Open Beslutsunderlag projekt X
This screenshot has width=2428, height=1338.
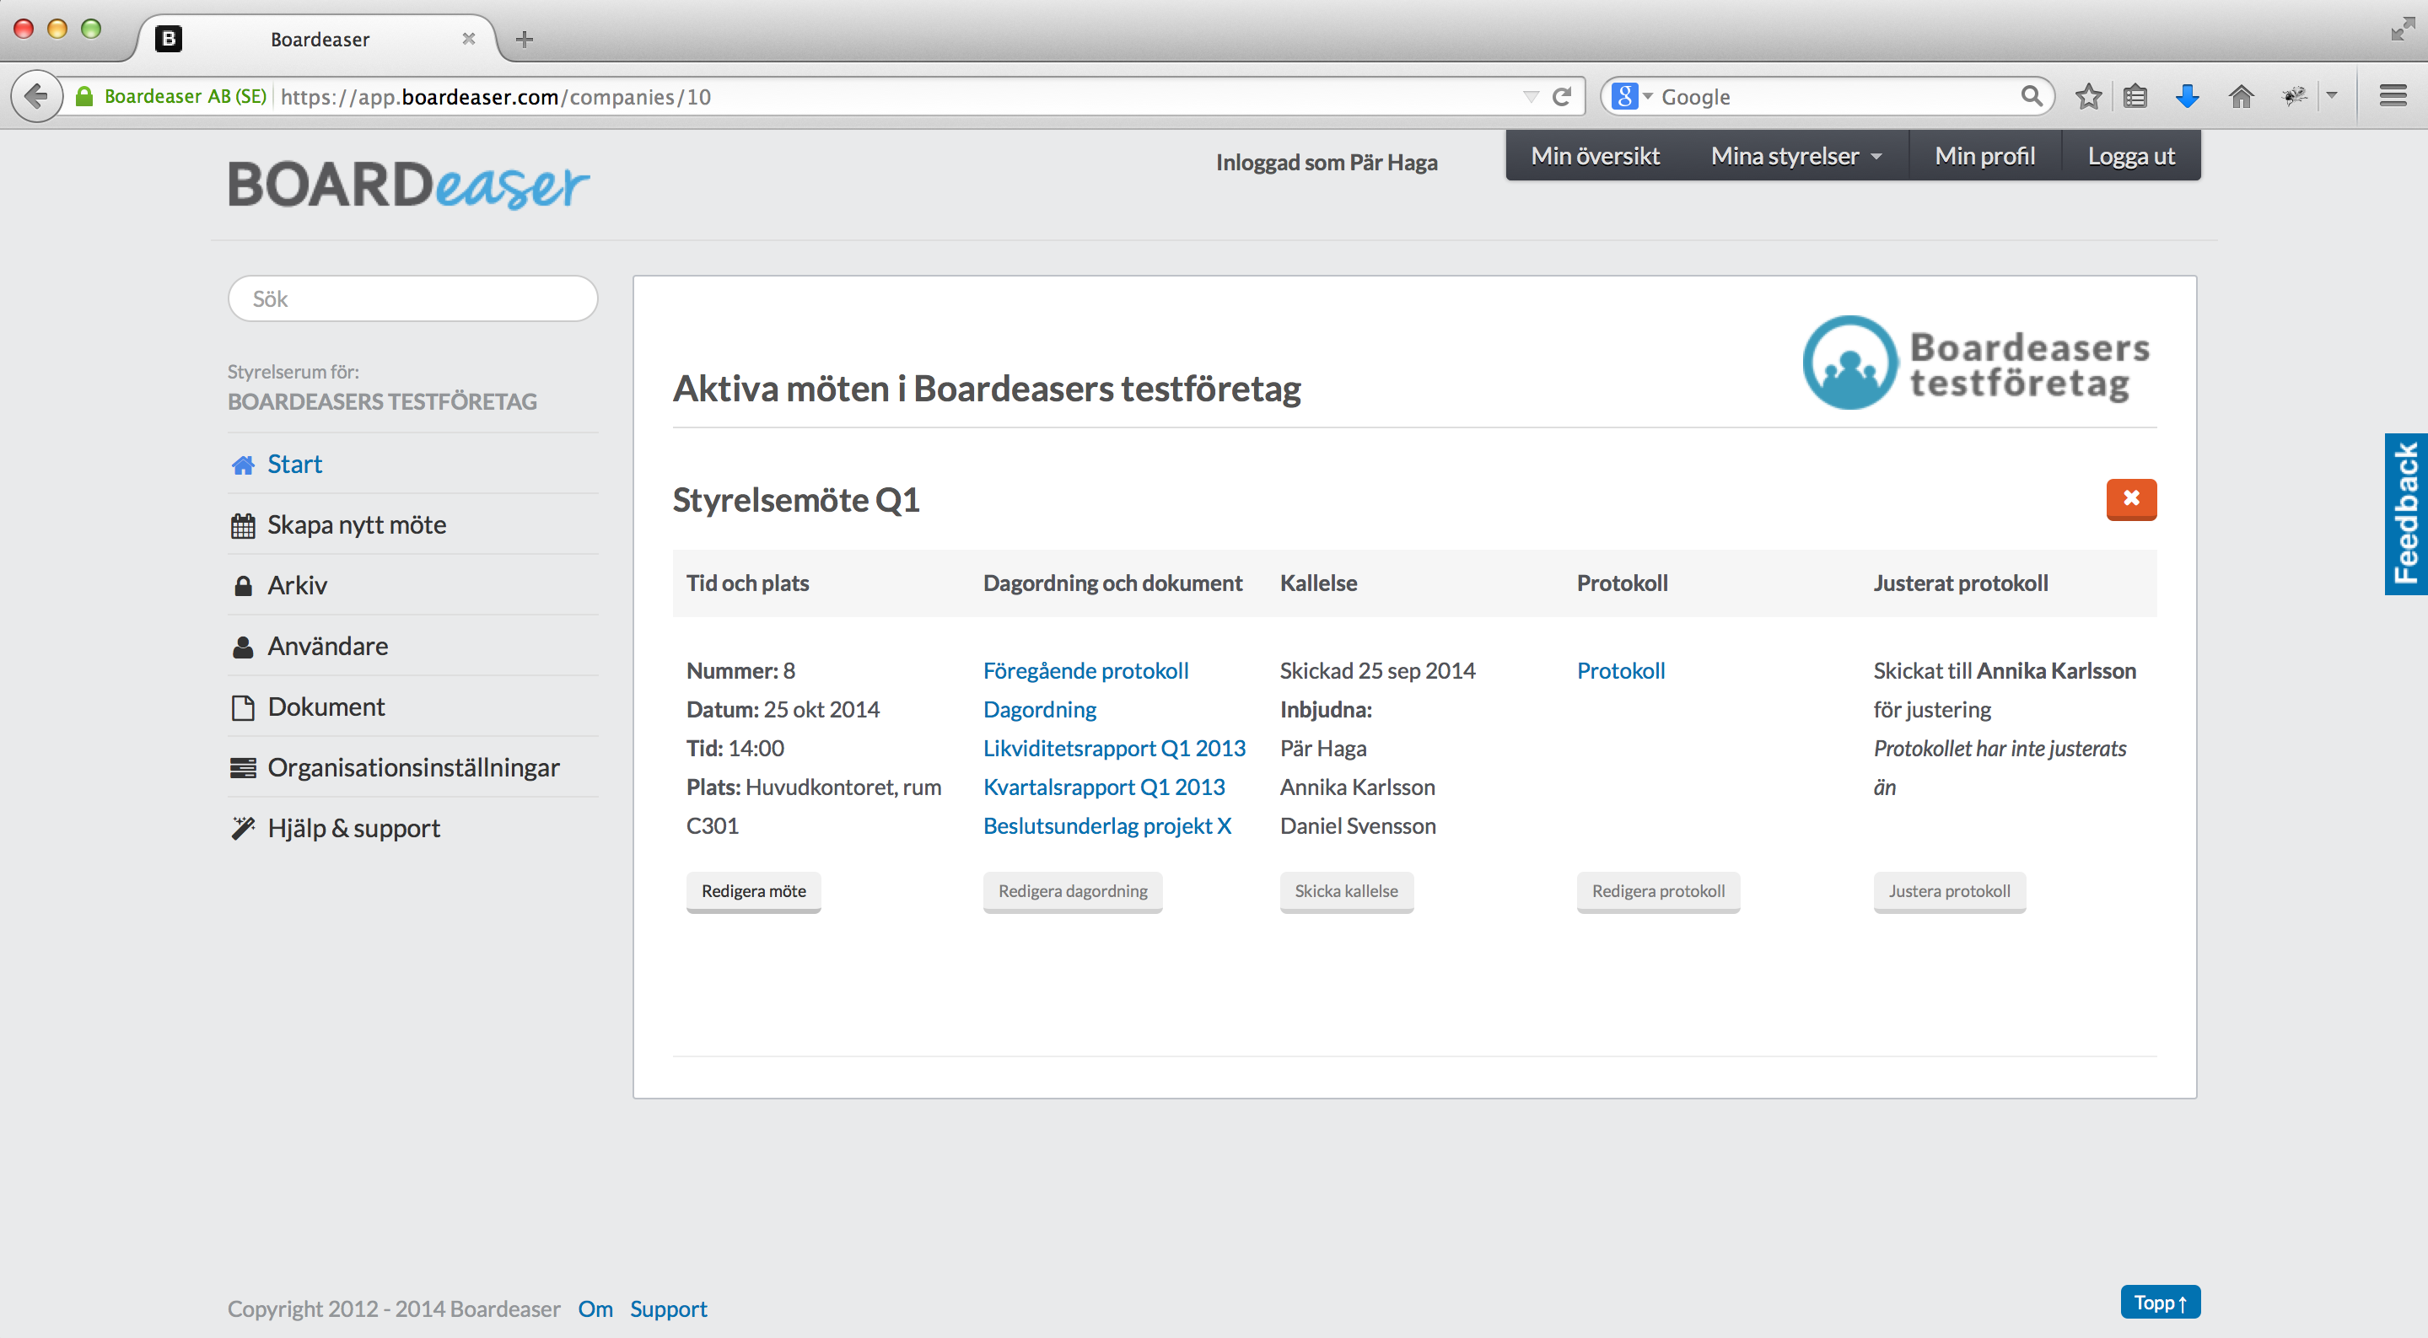coord(1107,825)
